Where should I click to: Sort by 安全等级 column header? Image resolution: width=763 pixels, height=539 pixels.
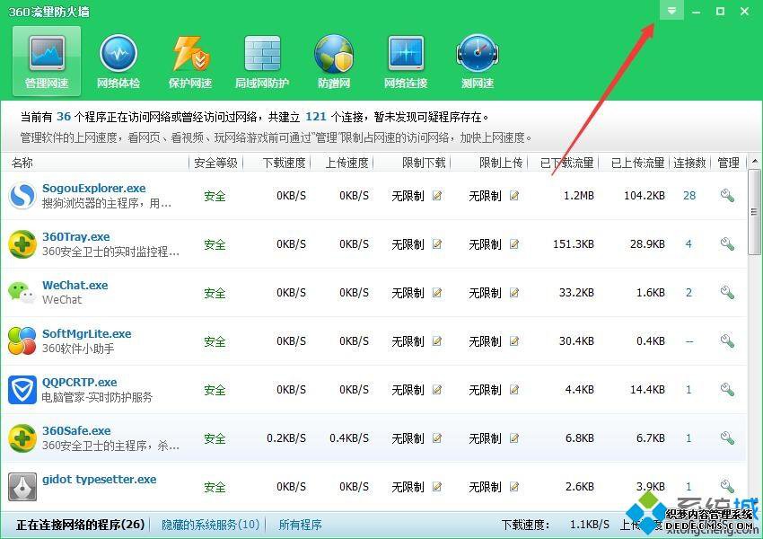(215, 163)
